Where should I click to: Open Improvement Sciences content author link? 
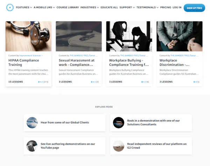tap(31, 55)
